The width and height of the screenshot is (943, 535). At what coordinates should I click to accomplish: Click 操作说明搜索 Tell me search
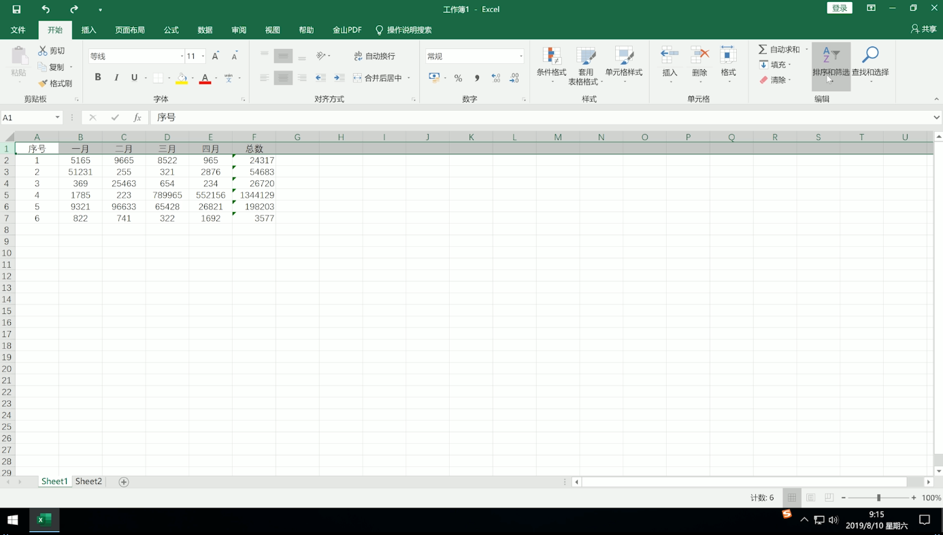[x=403, y=30]
